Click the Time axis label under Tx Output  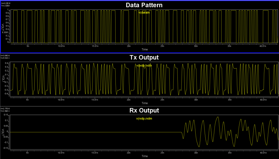pyautogui.click(x=145, y=103)
